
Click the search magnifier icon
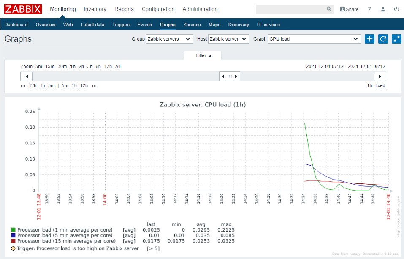[329, 9]
